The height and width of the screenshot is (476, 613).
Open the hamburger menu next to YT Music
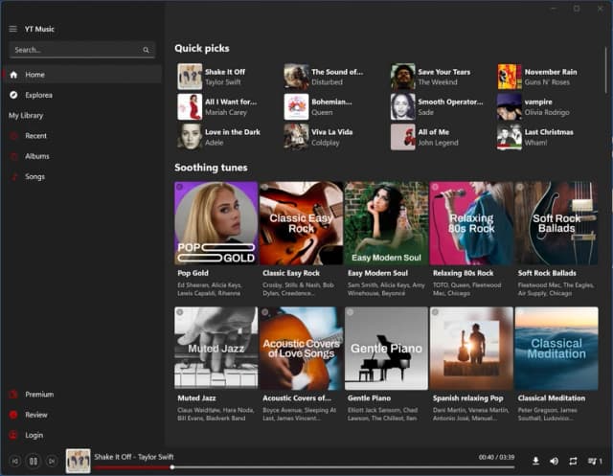12,29
